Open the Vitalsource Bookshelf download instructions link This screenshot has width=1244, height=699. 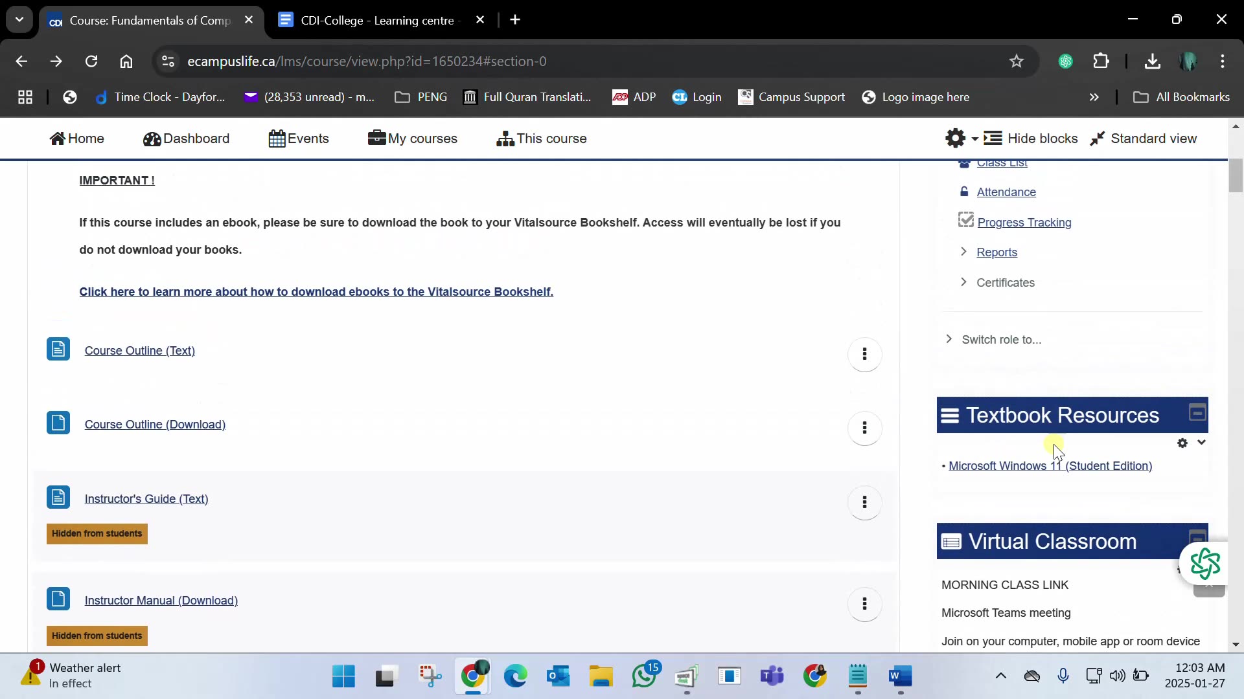pos(316,292)
